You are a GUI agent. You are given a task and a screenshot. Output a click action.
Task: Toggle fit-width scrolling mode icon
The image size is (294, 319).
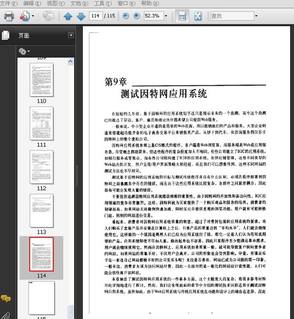182,16
